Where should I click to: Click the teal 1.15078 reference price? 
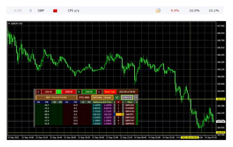click(x=97, y=105)
